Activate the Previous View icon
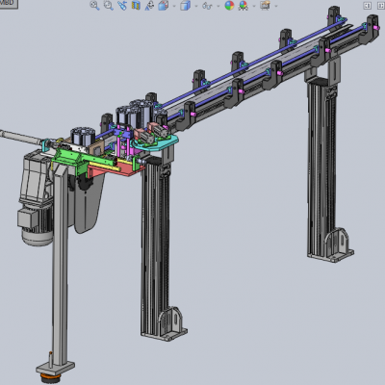385x385 pixels. pos(122,5)
